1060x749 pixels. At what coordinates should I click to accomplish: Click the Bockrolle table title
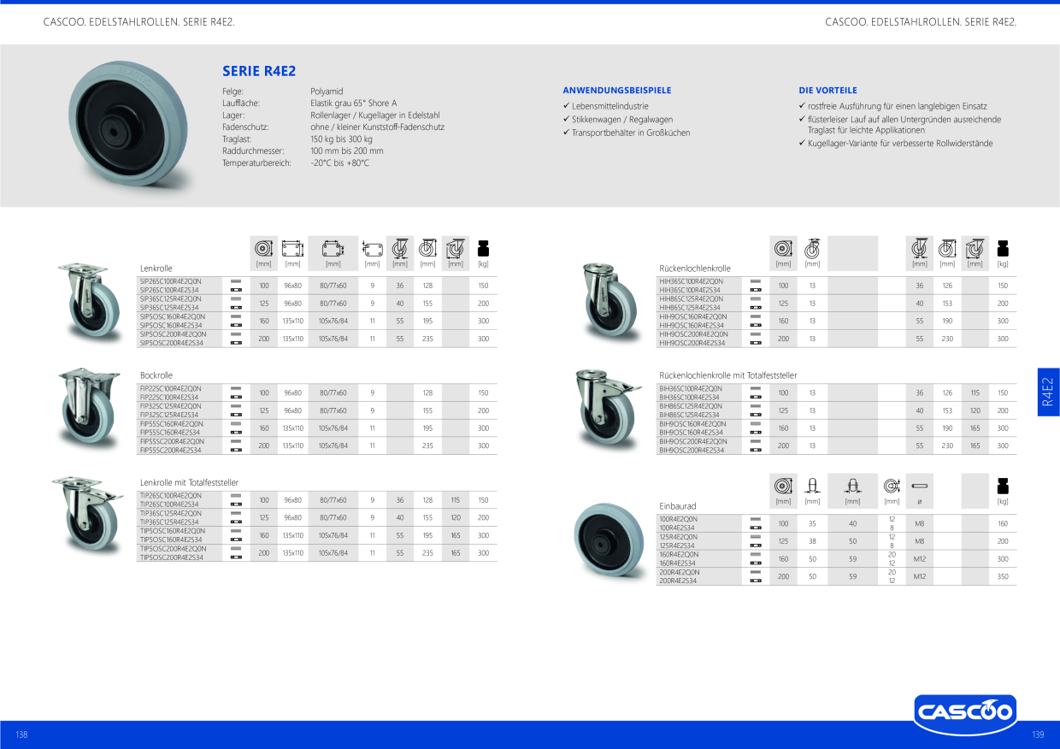tap(156, 375)
